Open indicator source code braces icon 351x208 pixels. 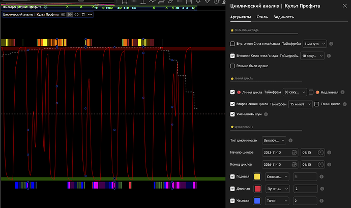click(76, 15)
